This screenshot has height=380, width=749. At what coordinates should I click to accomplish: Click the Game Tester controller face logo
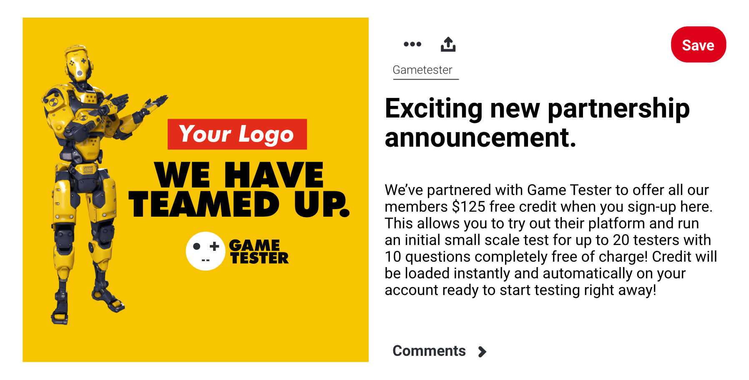[206, 251]
